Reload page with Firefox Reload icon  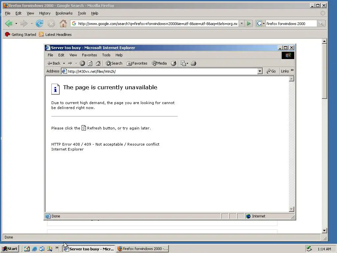coord(39,23)
